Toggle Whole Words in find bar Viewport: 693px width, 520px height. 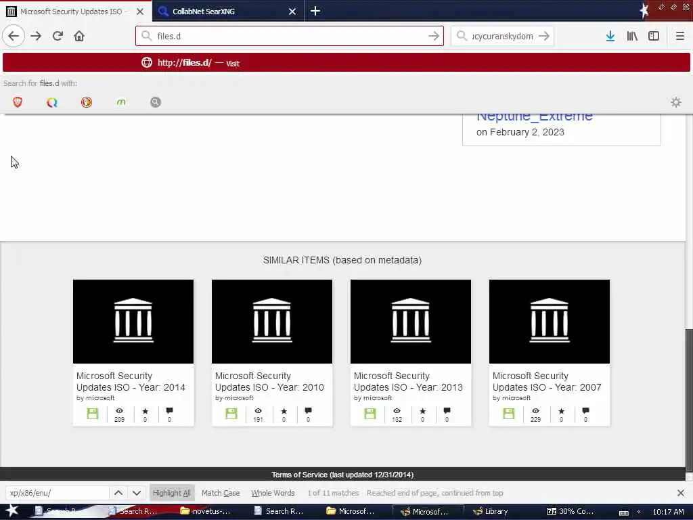tap(273, 493)
